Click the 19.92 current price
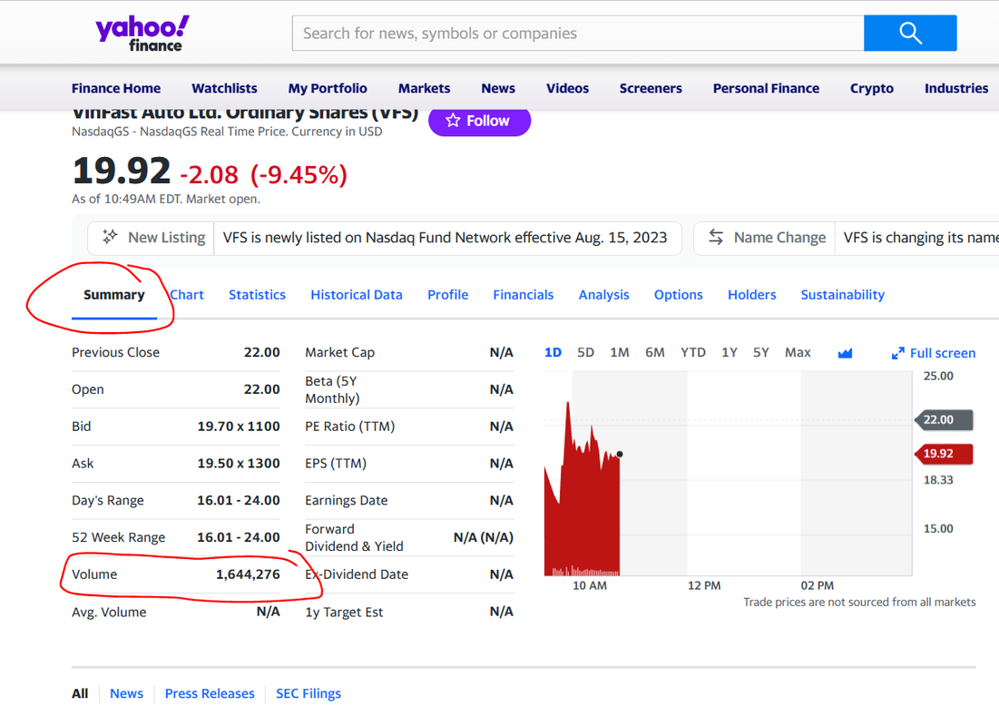 click(121, 172)
